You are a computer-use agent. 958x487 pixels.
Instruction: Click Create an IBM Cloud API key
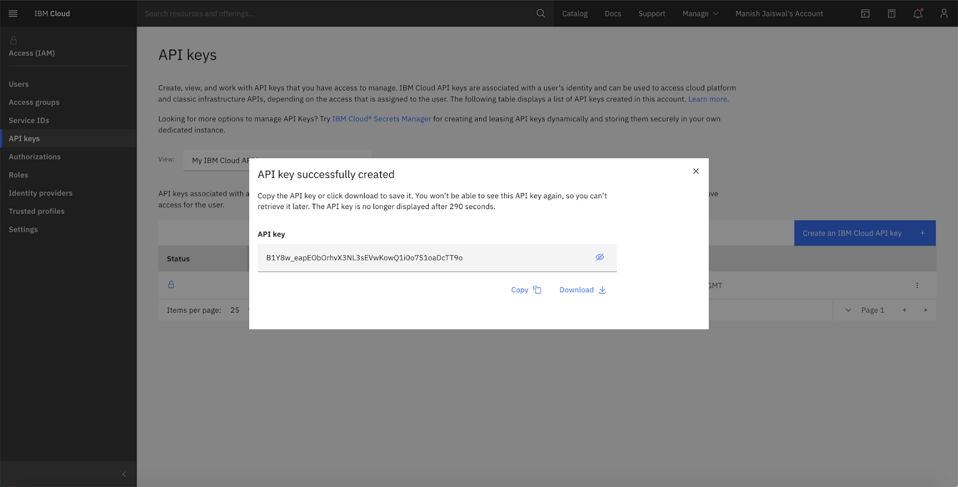point(864,233)
